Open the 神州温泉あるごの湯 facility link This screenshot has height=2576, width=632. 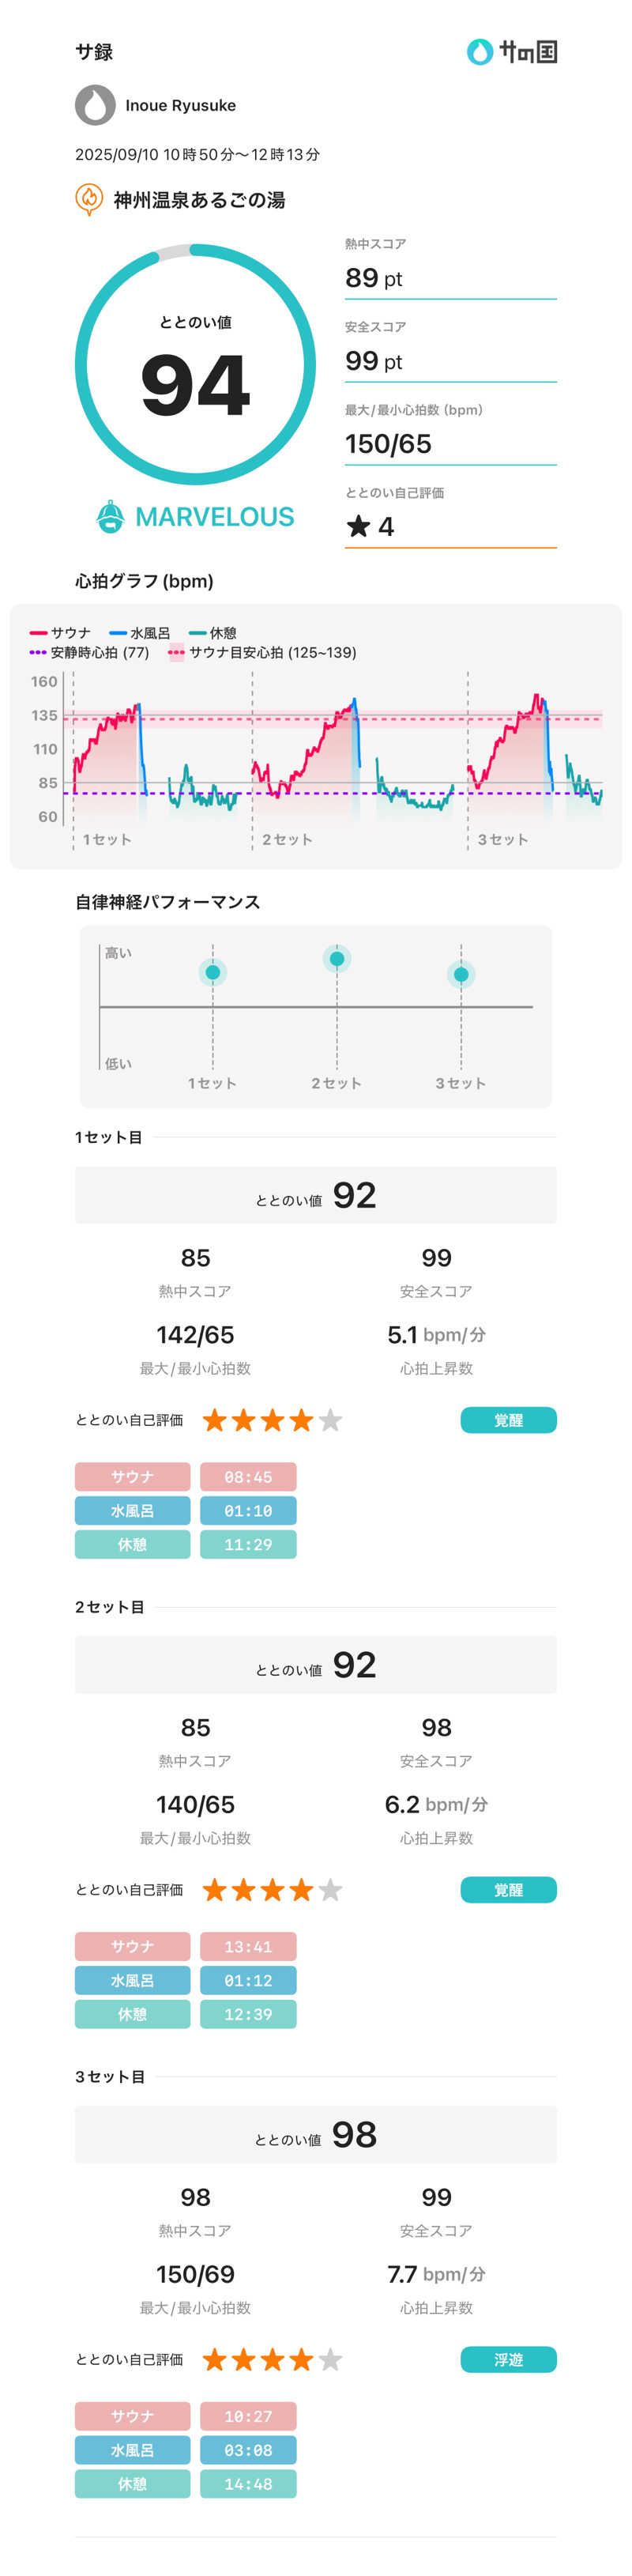(x=199, y=200)
